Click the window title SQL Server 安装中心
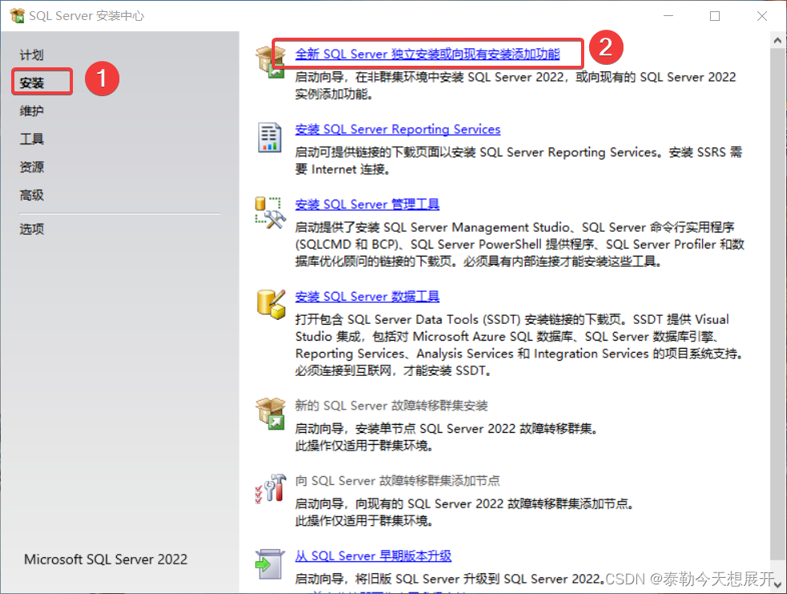The height and width of the screenshot is (594, 787). (87, 15)
